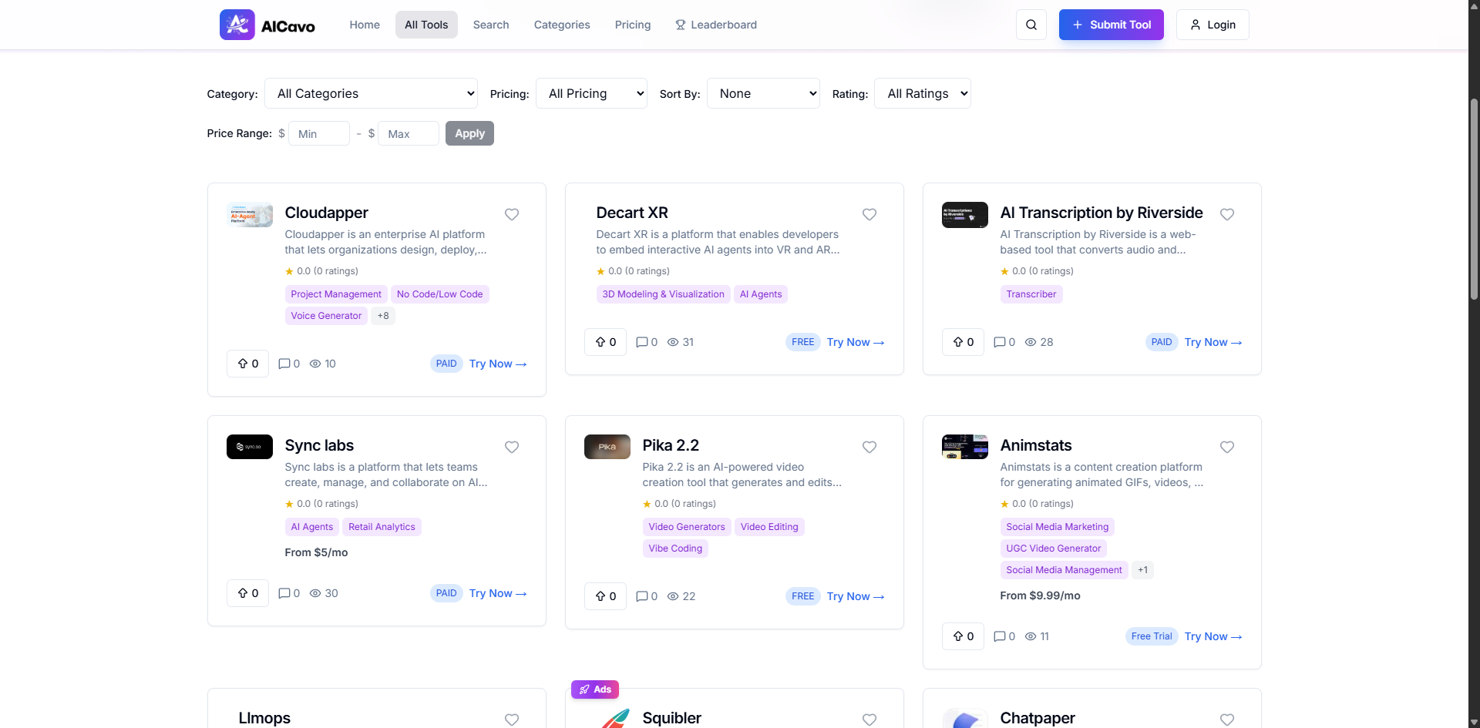Select the All Tools nav item
The height and width of the screenshot is (728, 1480).
point(426,25)
